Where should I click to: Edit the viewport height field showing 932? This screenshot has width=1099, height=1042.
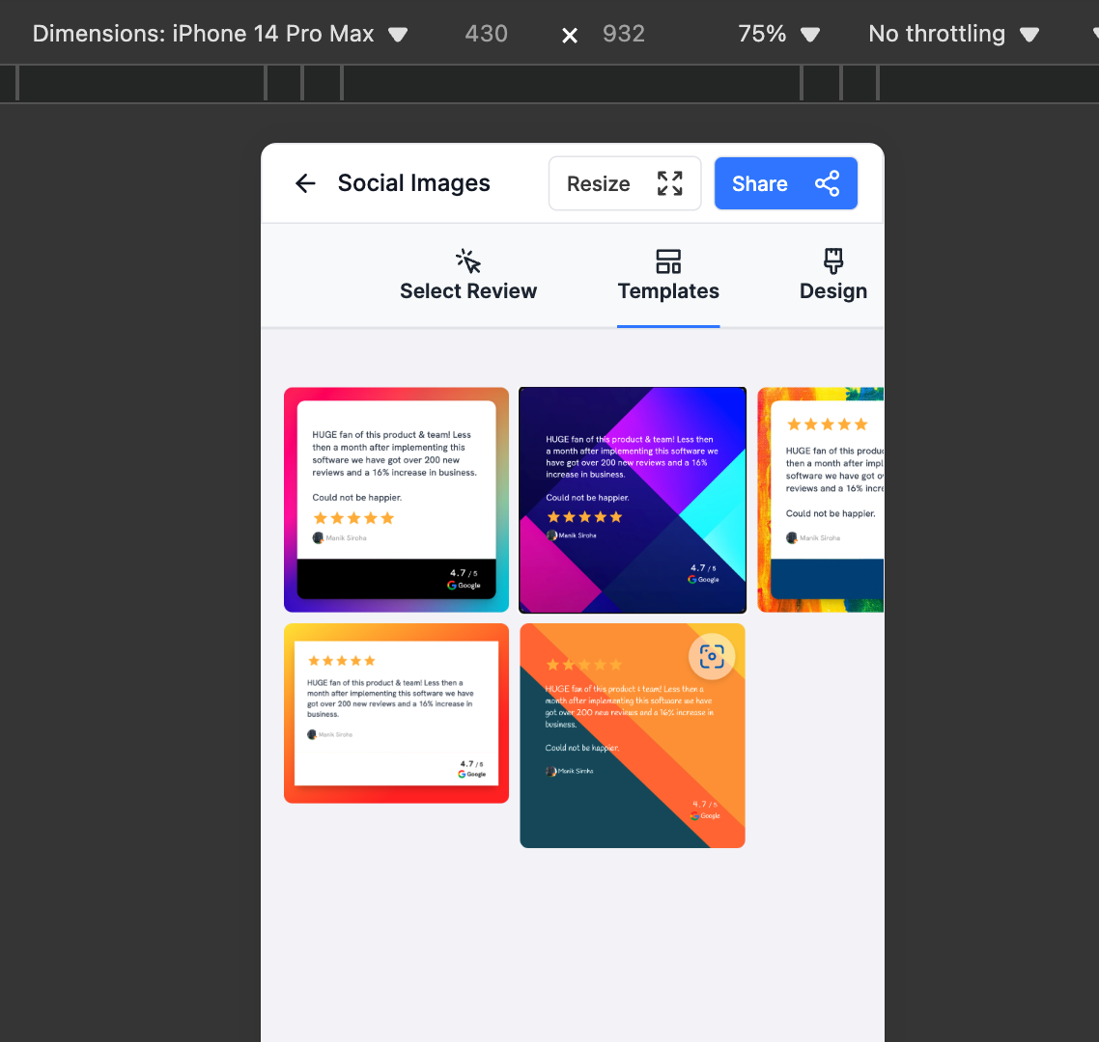point(623,34)
